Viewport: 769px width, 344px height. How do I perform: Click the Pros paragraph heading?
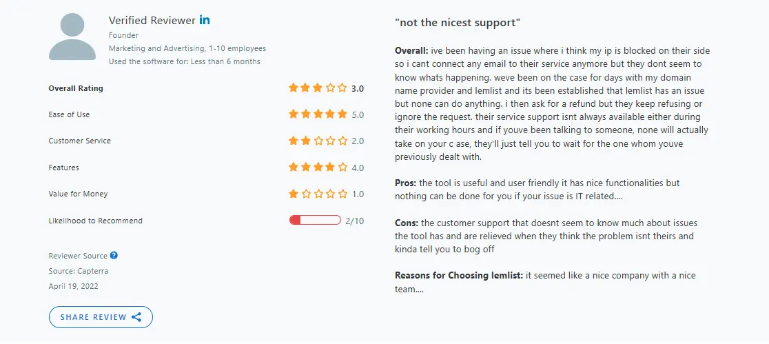pyautogui.click(x=406, y=183)
